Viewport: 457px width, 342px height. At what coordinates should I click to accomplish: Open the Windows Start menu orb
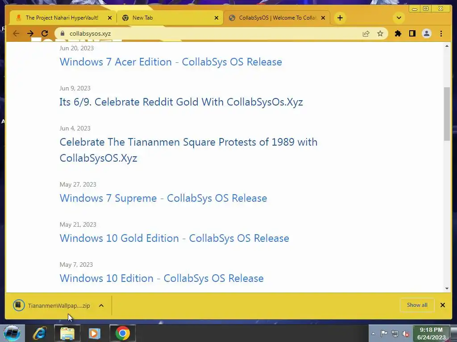coord(12,333)
